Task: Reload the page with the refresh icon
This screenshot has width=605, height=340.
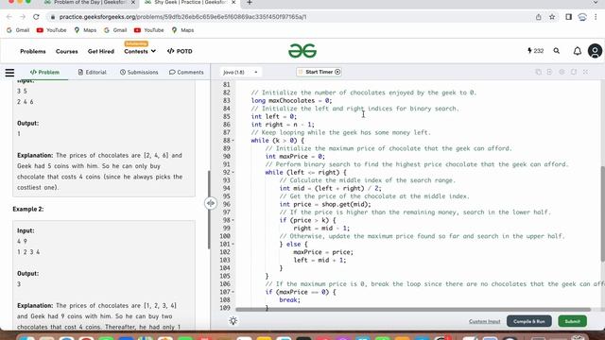Action: [x=36, y=17]
